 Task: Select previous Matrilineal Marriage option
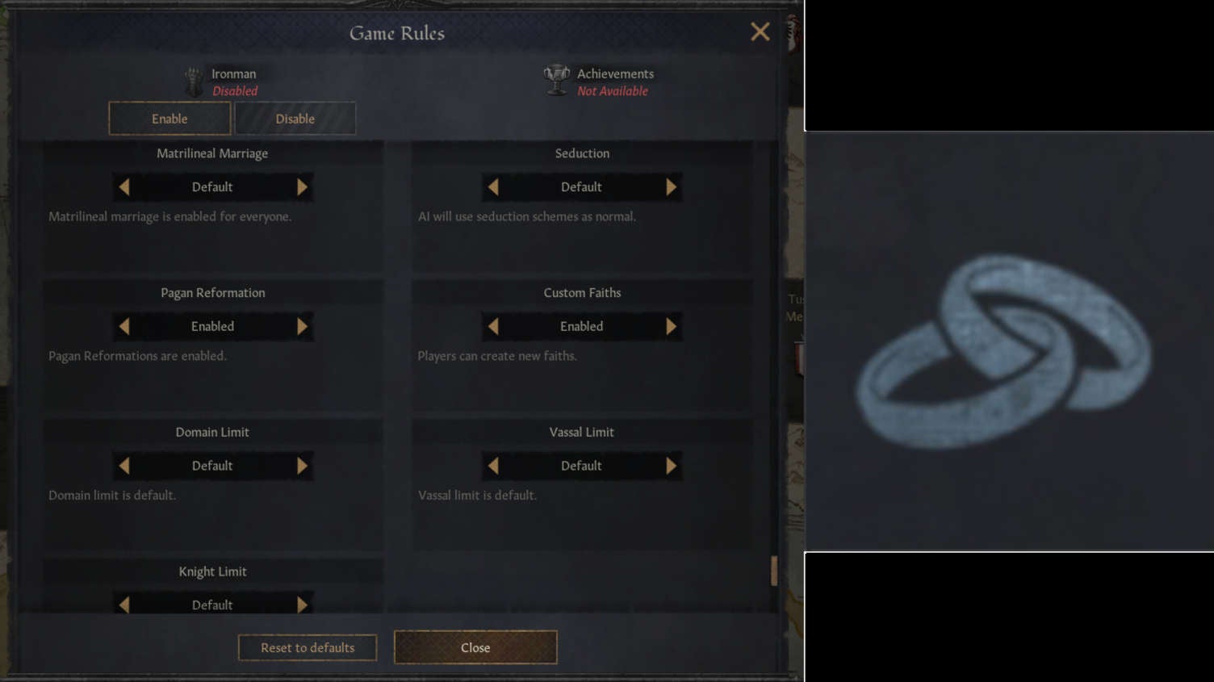click(x=124, y=187)
